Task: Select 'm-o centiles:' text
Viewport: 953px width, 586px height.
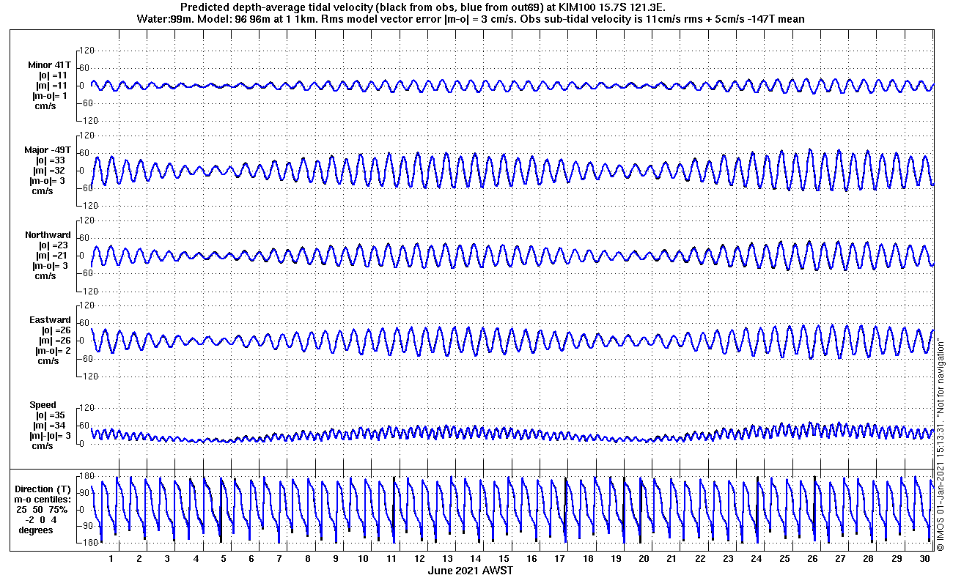Action: [x=44, y=499]
